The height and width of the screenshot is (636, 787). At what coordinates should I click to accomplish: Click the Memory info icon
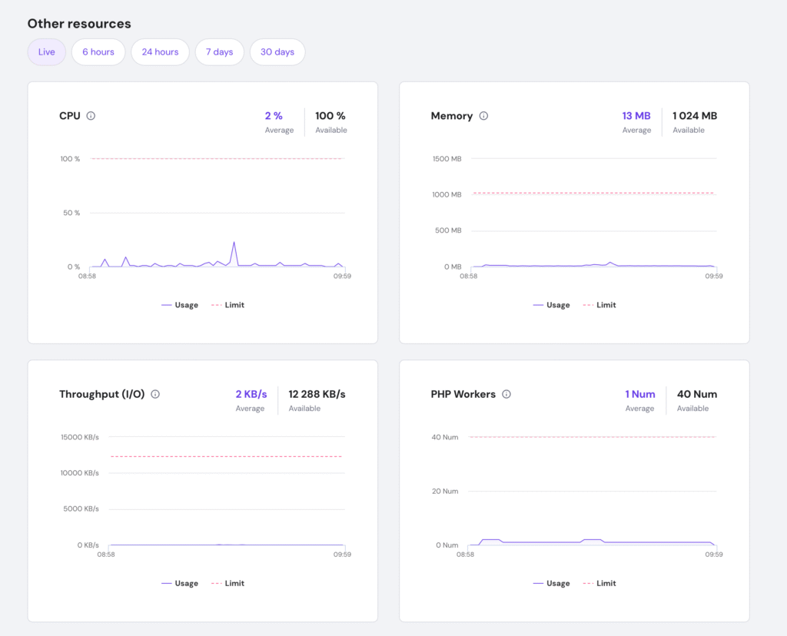click(x=483, y=116)
